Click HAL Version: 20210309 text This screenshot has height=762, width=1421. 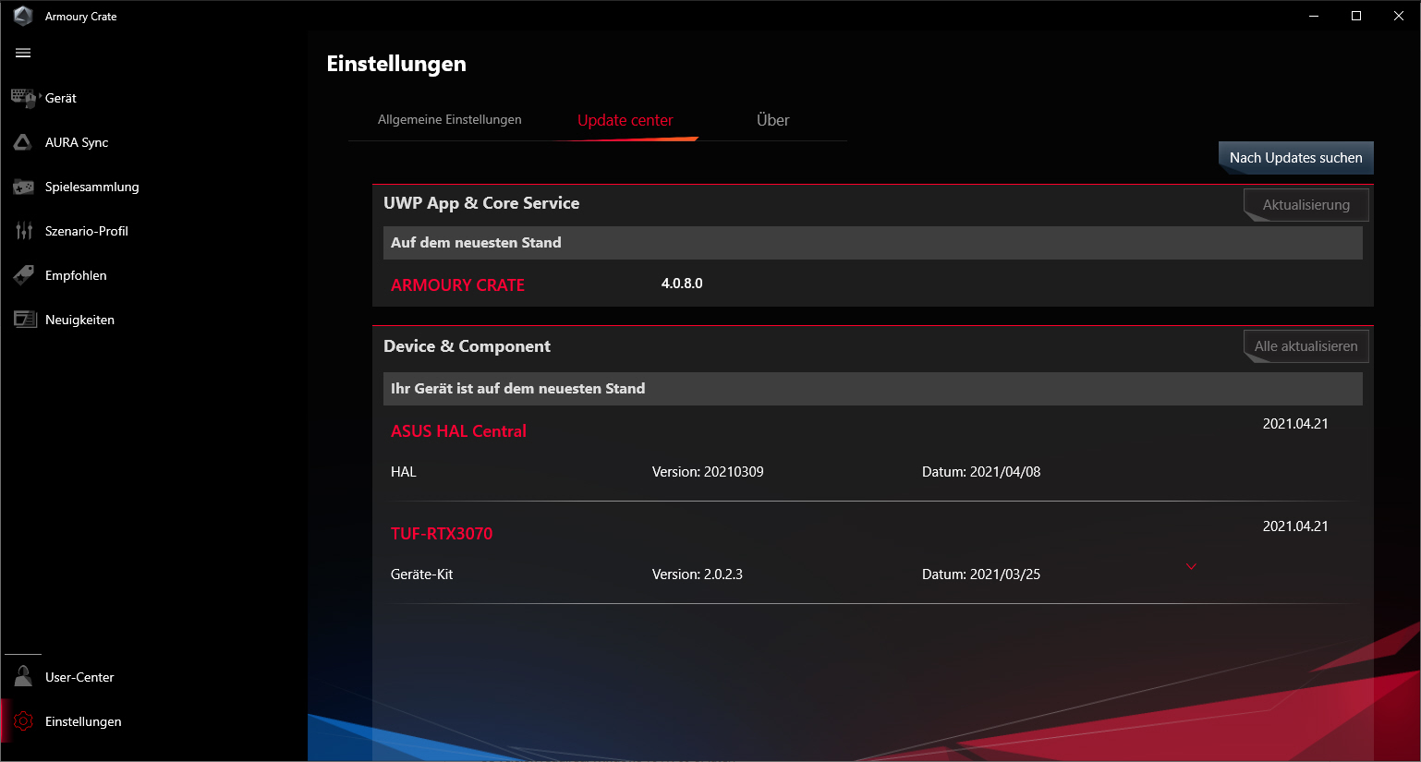click(708, 472)
